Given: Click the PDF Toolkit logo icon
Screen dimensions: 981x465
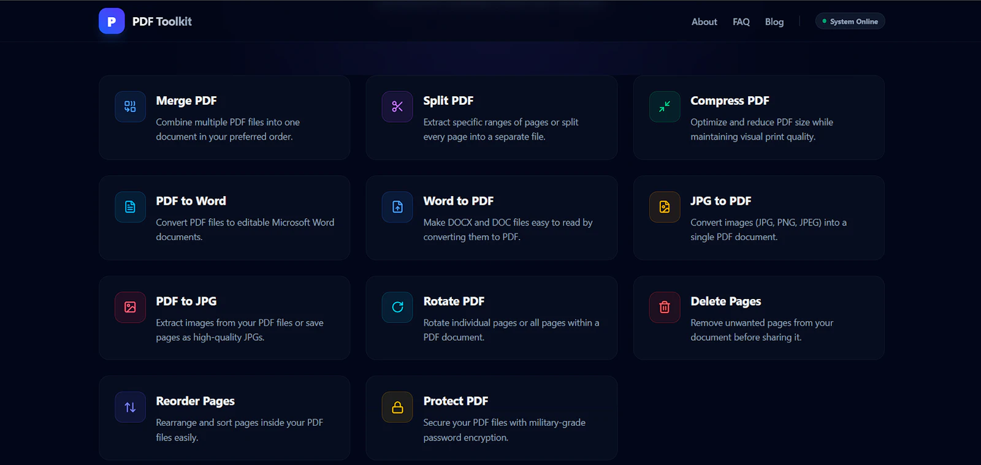Looking at the screenshot, I should pos(112,21).
